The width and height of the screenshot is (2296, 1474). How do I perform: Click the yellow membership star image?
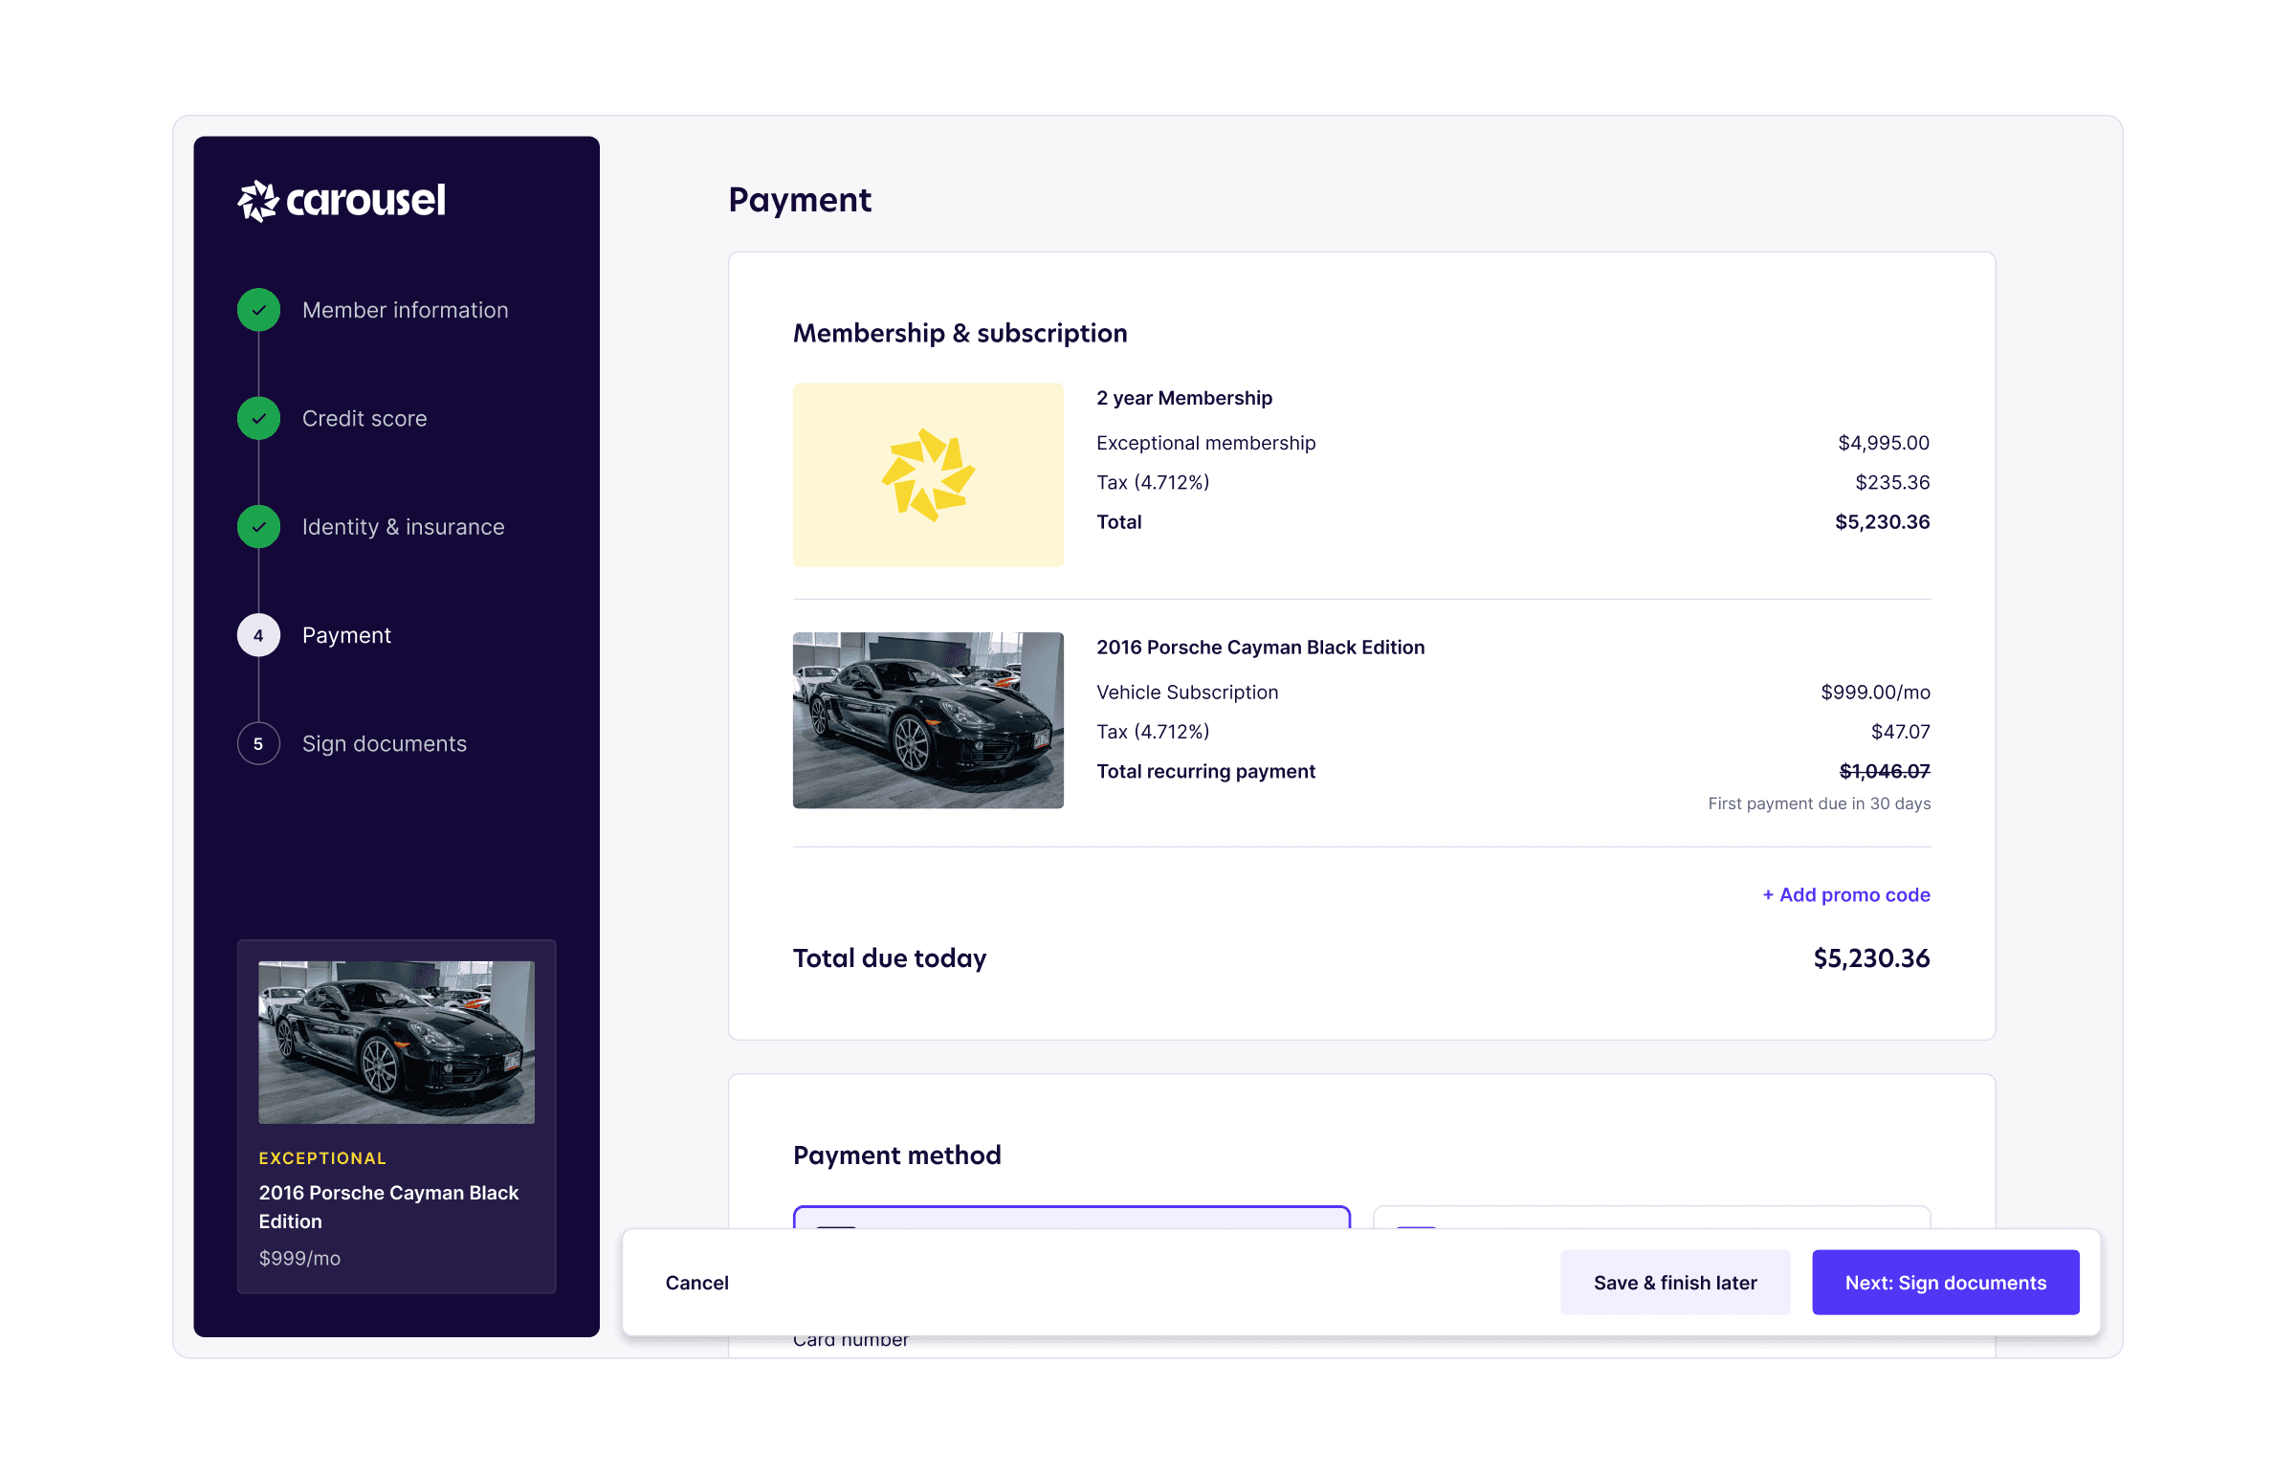tap(927, 474)
